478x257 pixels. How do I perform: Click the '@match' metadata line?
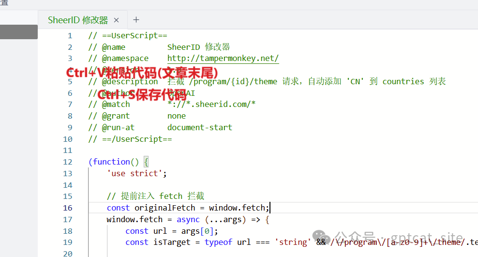[x=172, y=104]
